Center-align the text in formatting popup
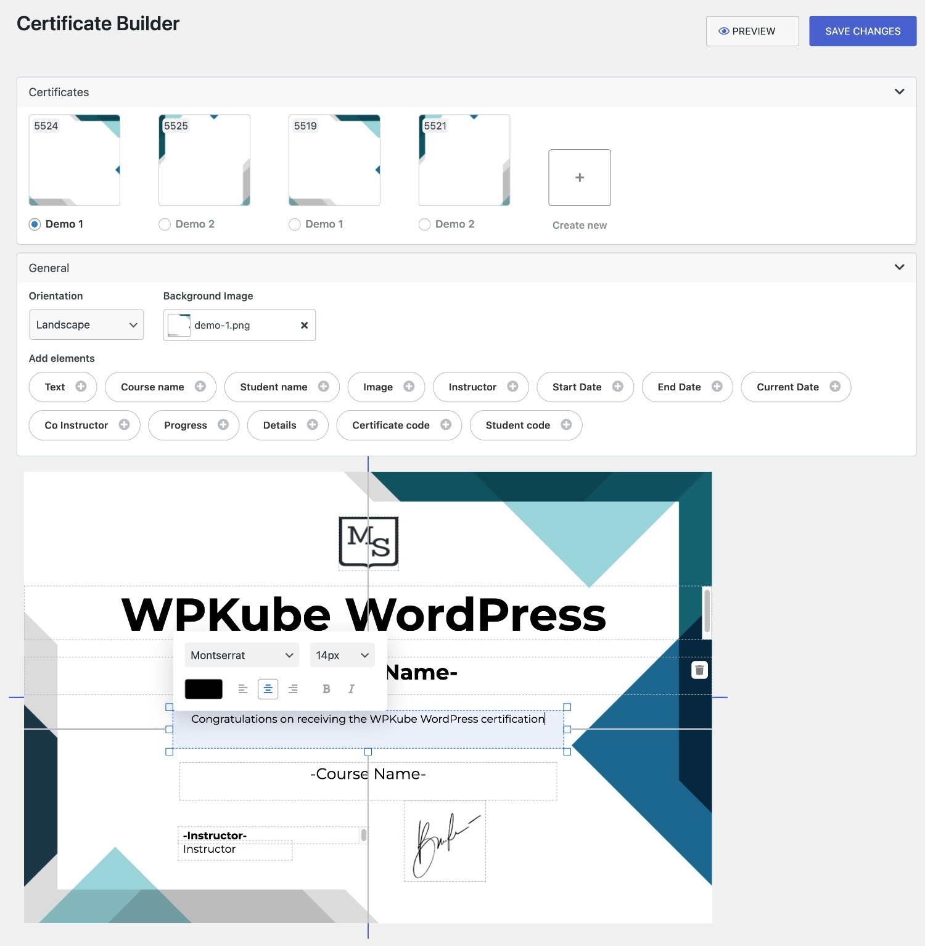The width and height of the screenshot is (925, 946). [x=268, y=689]
